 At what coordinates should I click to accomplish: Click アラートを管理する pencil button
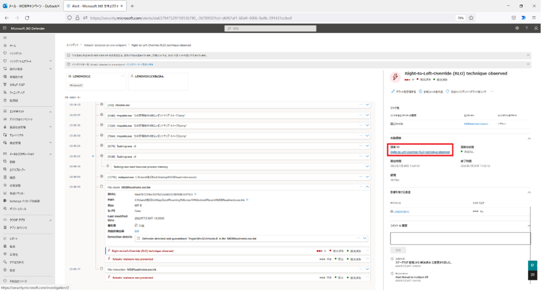tap(404, 92)
